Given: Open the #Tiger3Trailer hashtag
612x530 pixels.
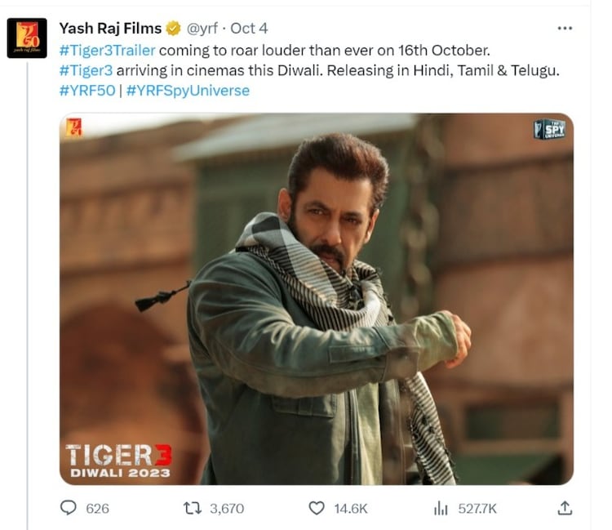Looking at the screenshot, I should (106, 50).
